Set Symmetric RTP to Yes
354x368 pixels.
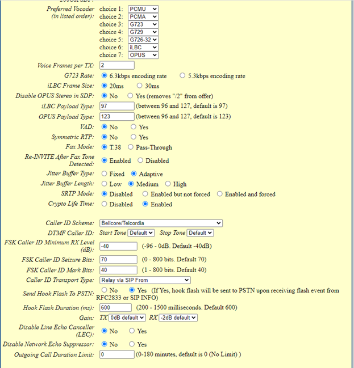[134, 137]
